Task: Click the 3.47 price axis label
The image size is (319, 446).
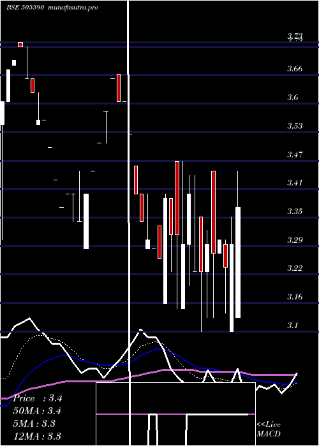Action: pyautogui.click(x=295, y=155)
